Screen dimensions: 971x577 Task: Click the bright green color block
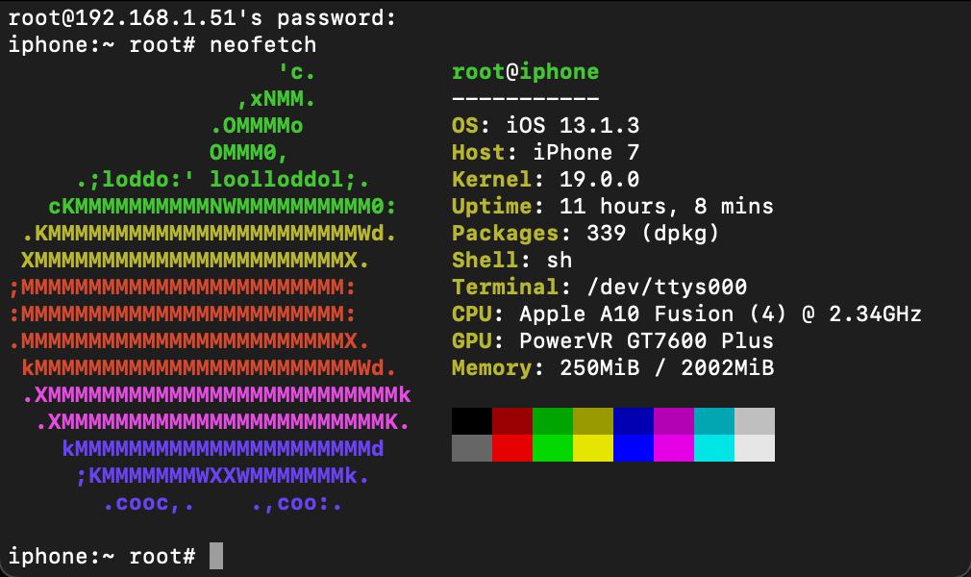click(553, 448)
